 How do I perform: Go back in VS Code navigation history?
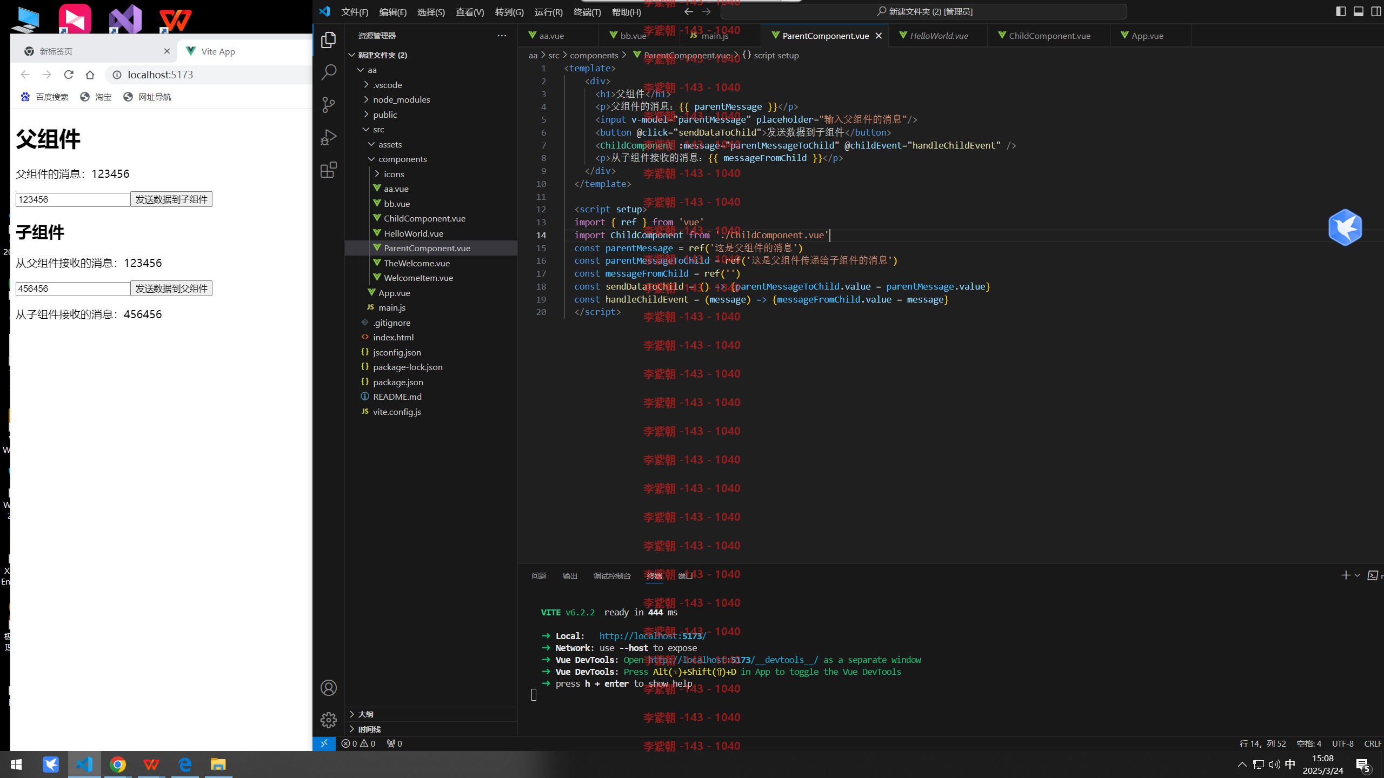(x=688, y=11)
